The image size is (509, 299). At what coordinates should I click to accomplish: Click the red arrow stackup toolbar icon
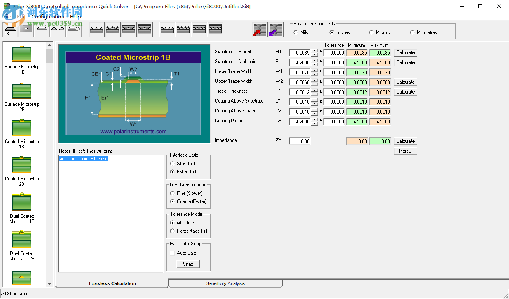coord(259,30)
